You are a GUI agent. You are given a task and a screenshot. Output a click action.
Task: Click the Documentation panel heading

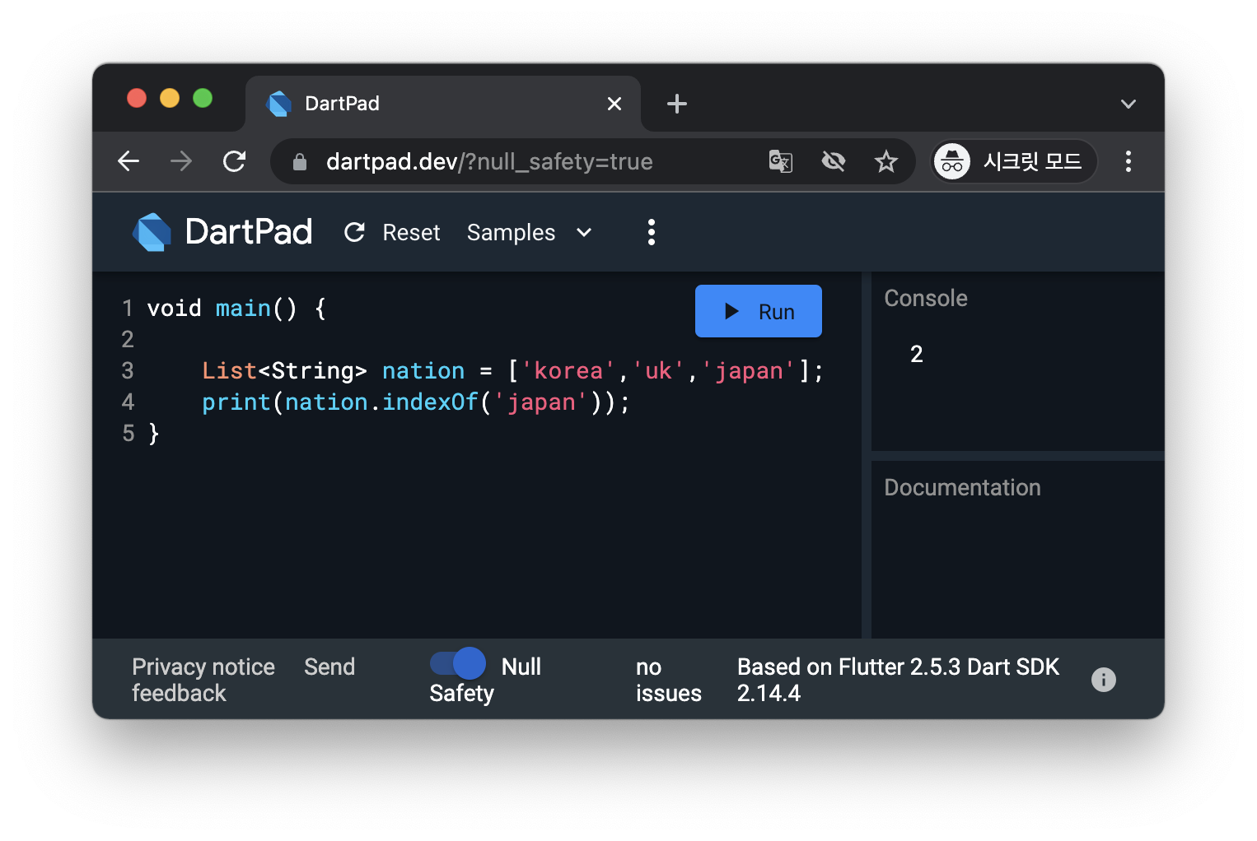tap(962, 487)
